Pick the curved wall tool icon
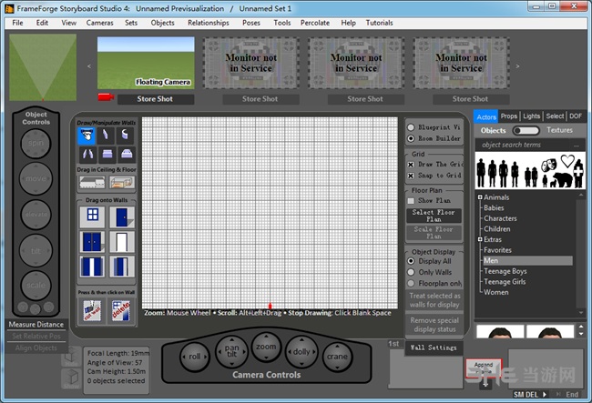Viewport: 592px width, 403px height. tap(125, 136)
